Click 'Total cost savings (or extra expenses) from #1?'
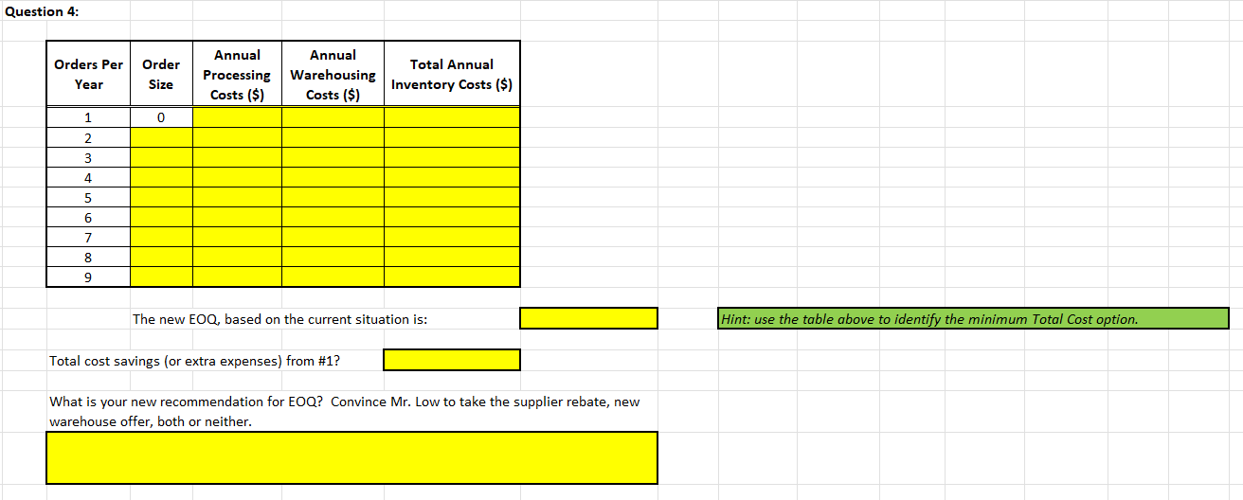Image resolution: width=1243 pixels, height=500 pixels. coord(195,361)
